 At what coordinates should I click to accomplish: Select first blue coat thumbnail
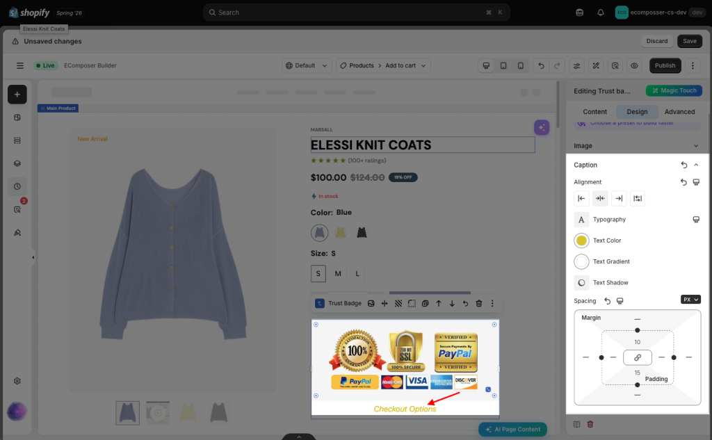click(128, 413)
